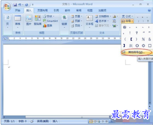Click the insert object icon
The image size is (153, 125).
pyautogui.click(x=115, y=26)
